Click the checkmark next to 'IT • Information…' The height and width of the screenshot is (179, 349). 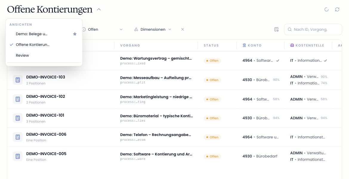[325, 61]
